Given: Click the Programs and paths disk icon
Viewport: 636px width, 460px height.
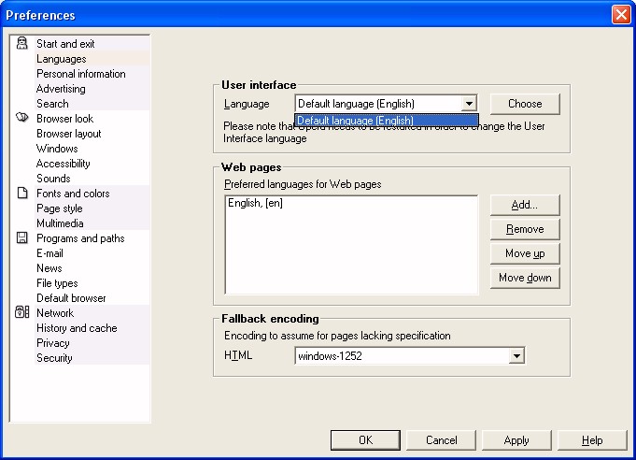Looking at the screenshot, I should (x=21, y=237).
